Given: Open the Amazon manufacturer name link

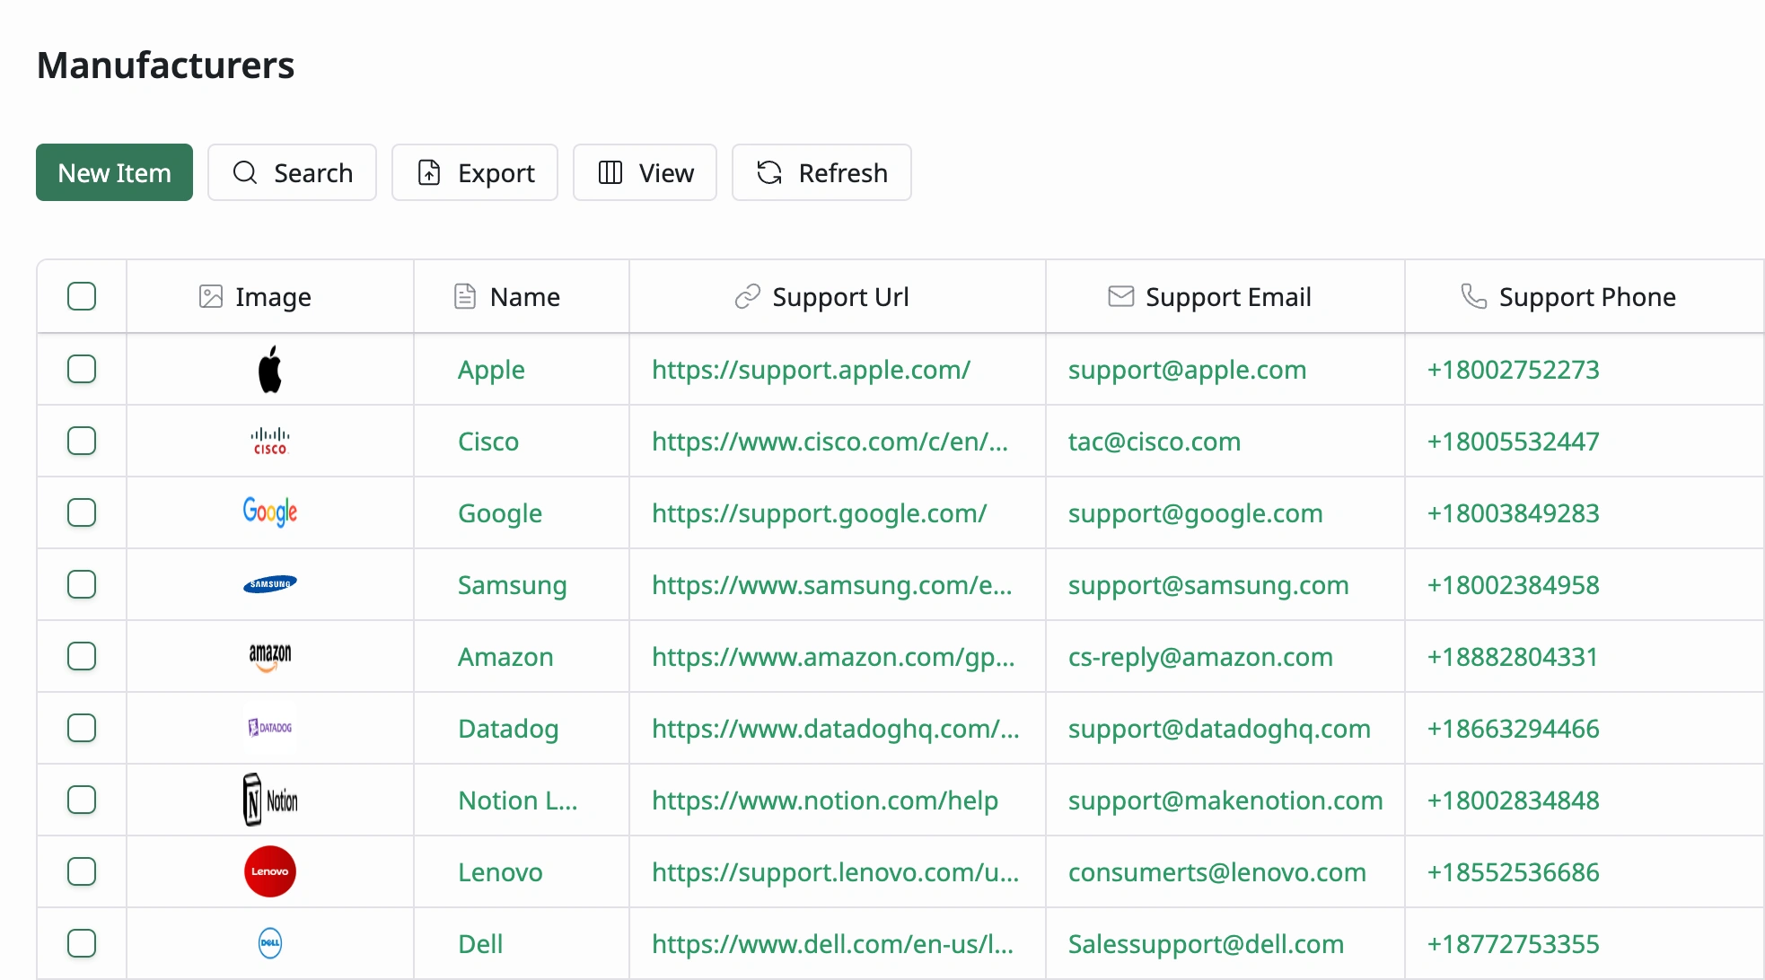Looking at the screenshot, I should pos(505,657).
